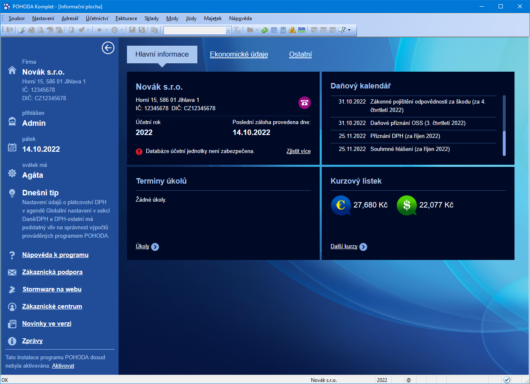The image size is (530, 384).
Task: Click the first blue windows toolbar icon
Action: 22,30
